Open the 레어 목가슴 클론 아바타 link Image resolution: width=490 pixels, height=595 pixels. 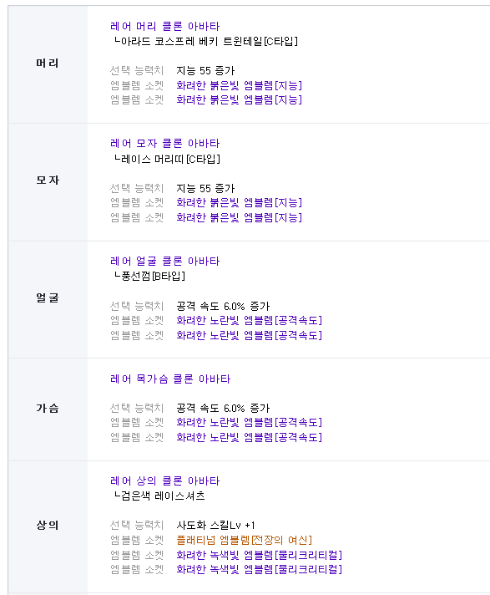pos(170,379)
